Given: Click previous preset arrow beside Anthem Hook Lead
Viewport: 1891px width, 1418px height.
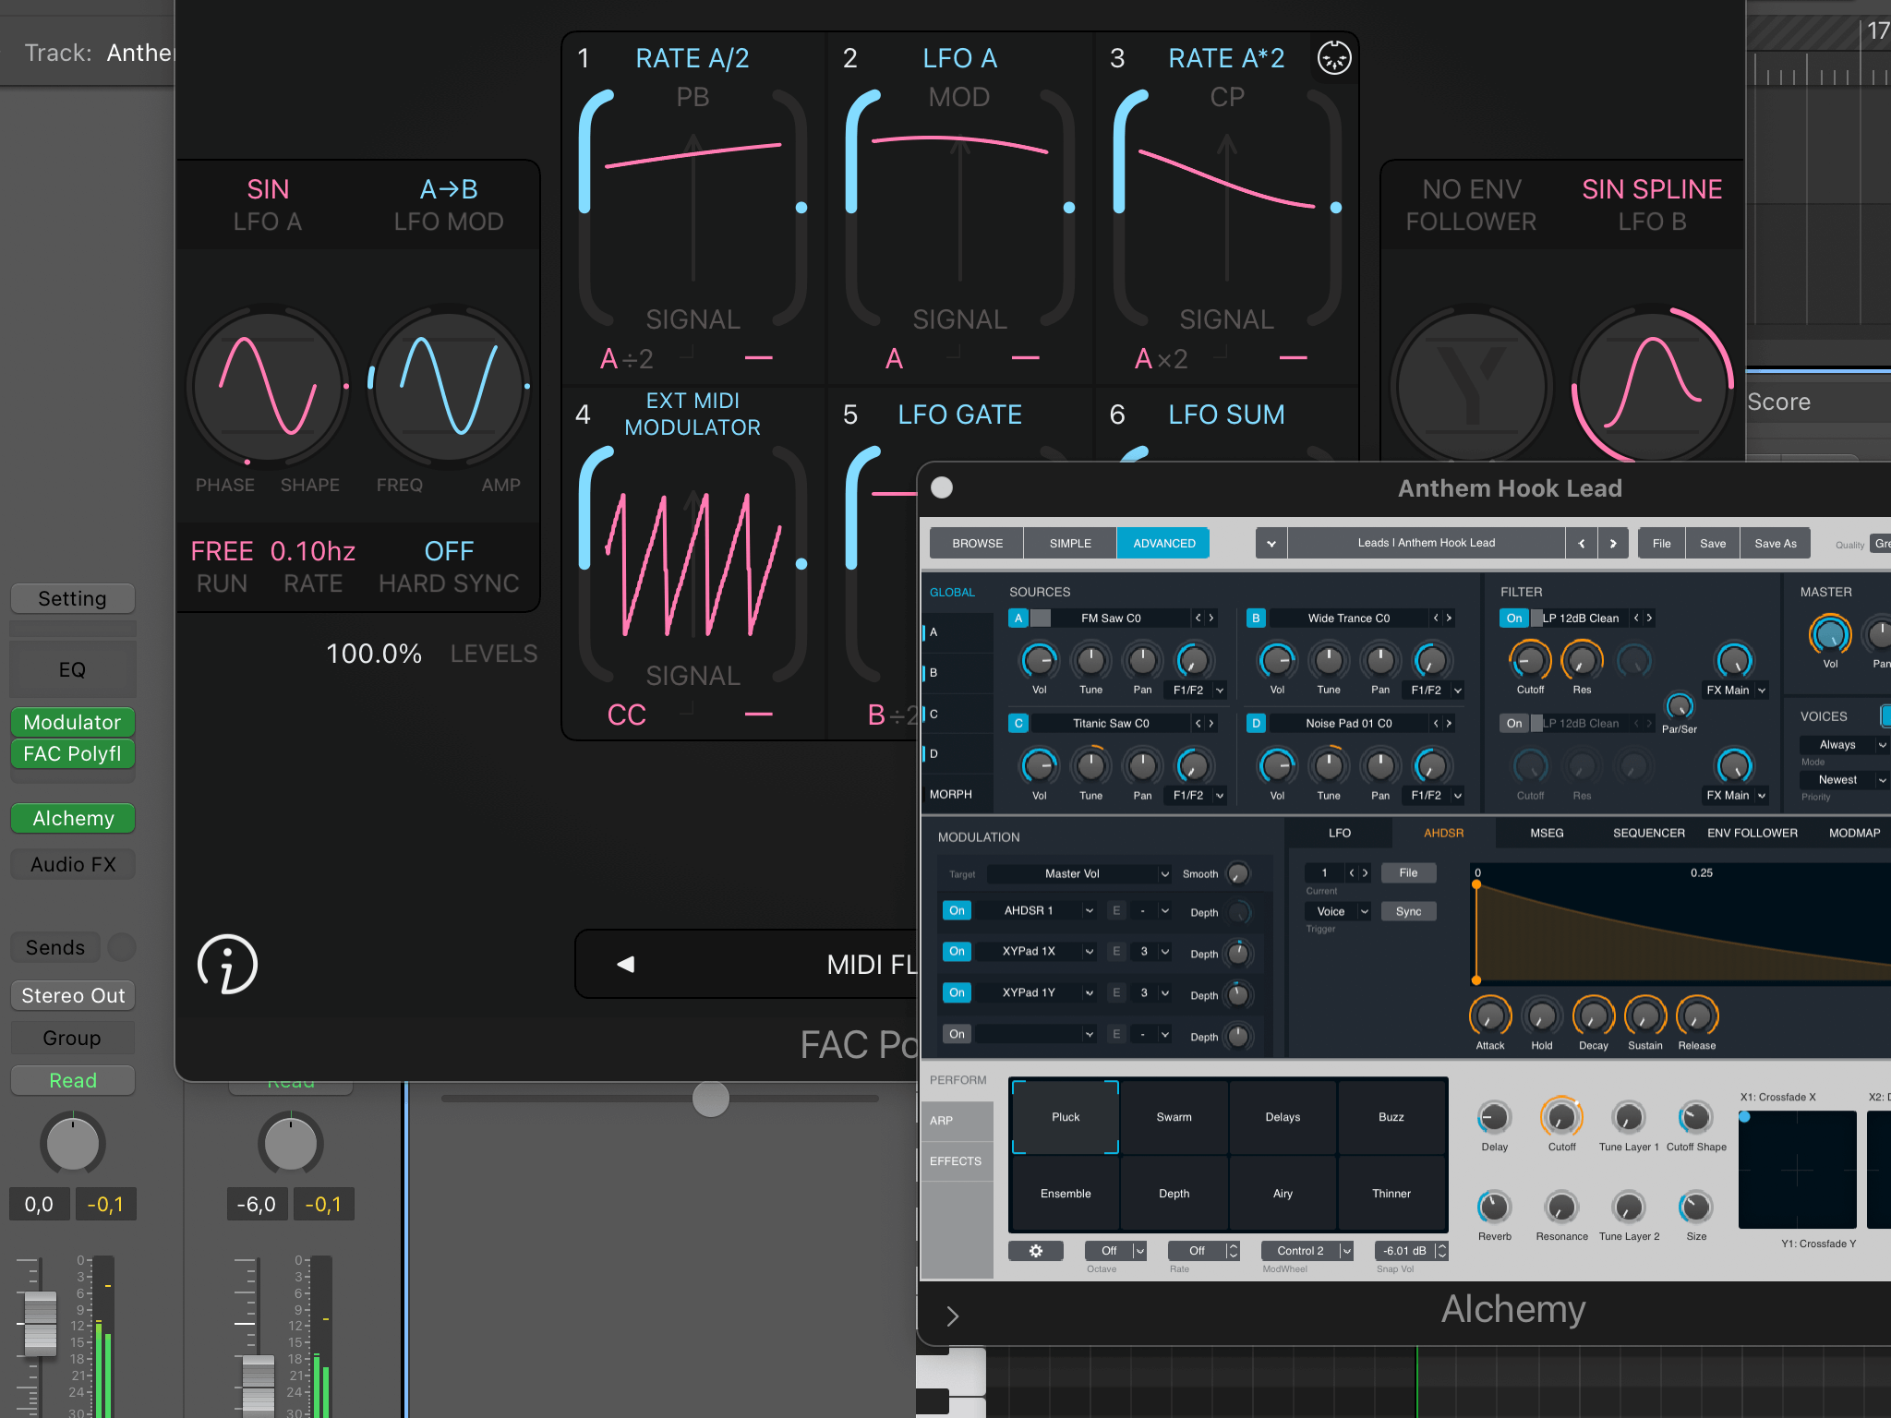Looking at the screenshot, I should [1581, 543].
